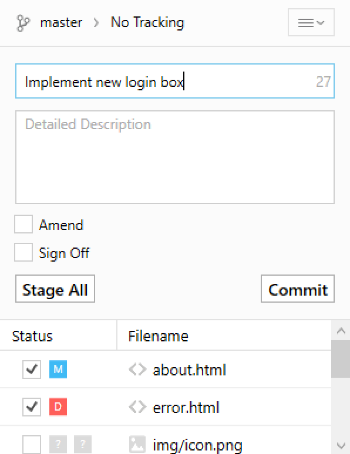This screenshot has height=454, width=350.
Task: Stage img/icon.png with its checkbox
Action: tap(32, 444)
